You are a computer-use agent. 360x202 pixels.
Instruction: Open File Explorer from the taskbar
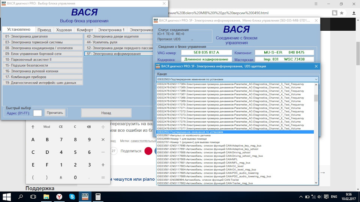coord(46,197)
